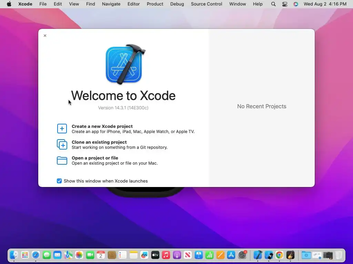The image size is (353, 264).
Task: Click the folder icon for Open a project
Action: 62,161
